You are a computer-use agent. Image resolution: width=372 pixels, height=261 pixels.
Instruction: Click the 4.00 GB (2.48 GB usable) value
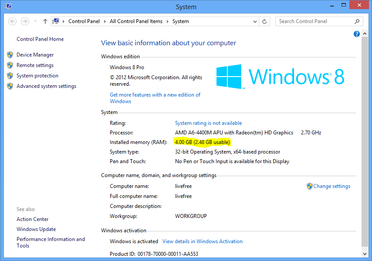pyautogui.click(x=203, y=142)
